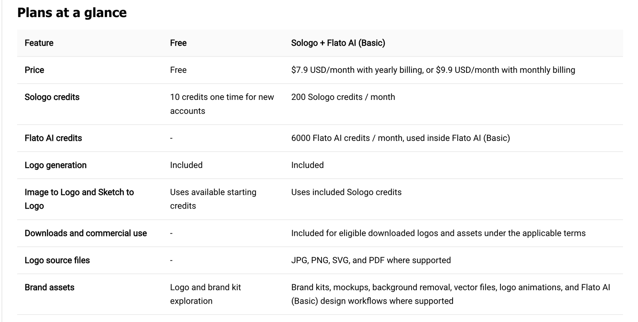The height and width of the screenshot is (322, 638).
Task: Click the 'Plans at a glance' heading
Action: point(72,13)
